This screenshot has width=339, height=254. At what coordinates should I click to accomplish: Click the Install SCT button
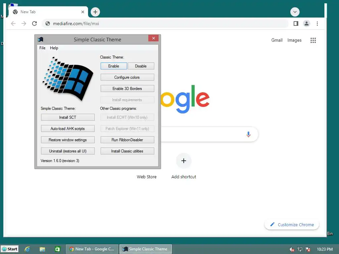pos(68,117)
